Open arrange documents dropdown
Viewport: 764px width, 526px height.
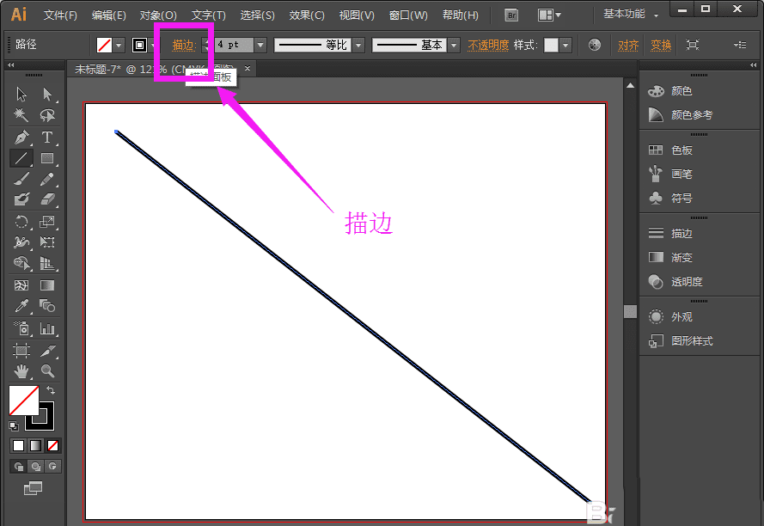pyautogui.click(x=549, y=15)
